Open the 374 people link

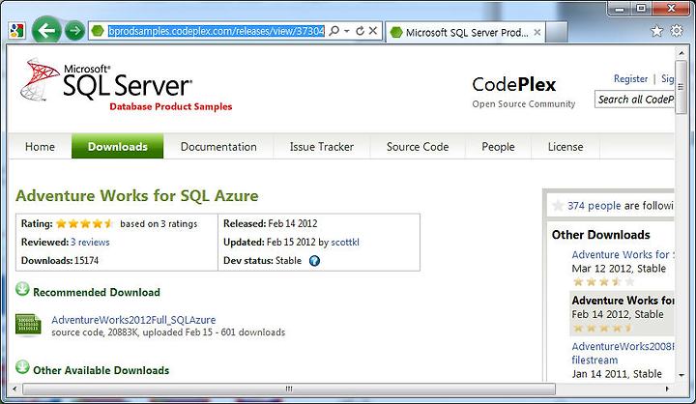pyautogui.click(x=594, y=206)
